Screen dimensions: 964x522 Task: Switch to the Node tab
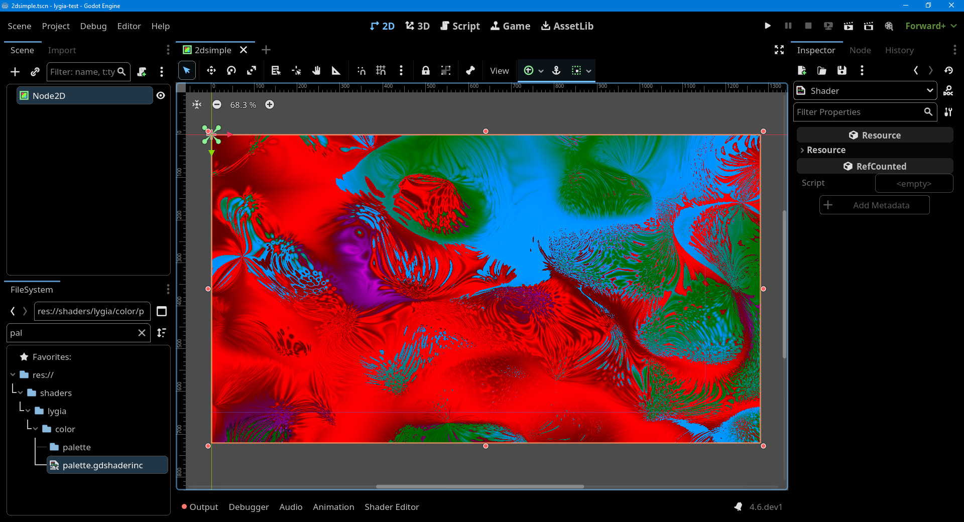pos(860,50)
